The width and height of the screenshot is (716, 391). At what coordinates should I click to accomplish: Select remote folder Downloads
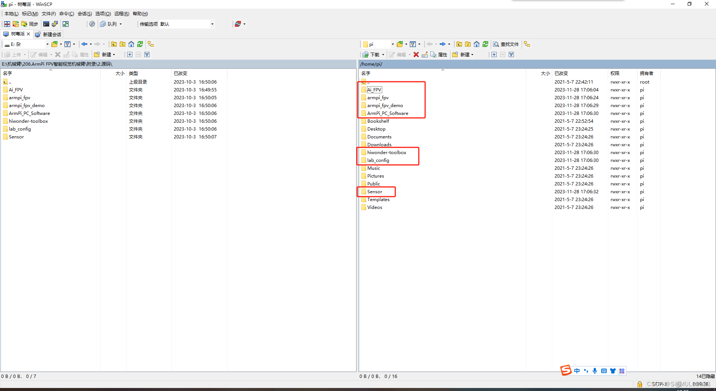pyautogui.click(x=379, y=145)
